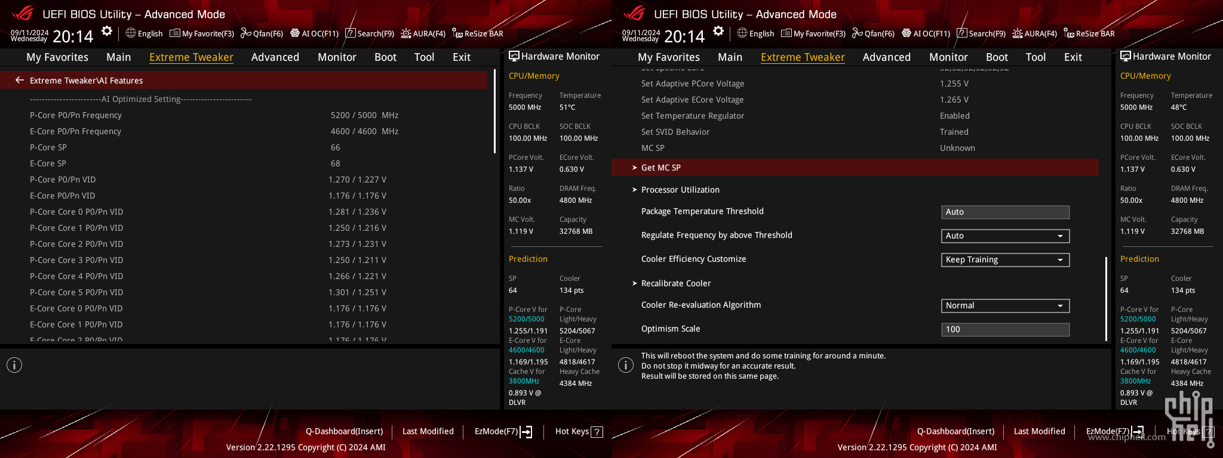Click the info icon in left window's help pane

click(14, 365)
